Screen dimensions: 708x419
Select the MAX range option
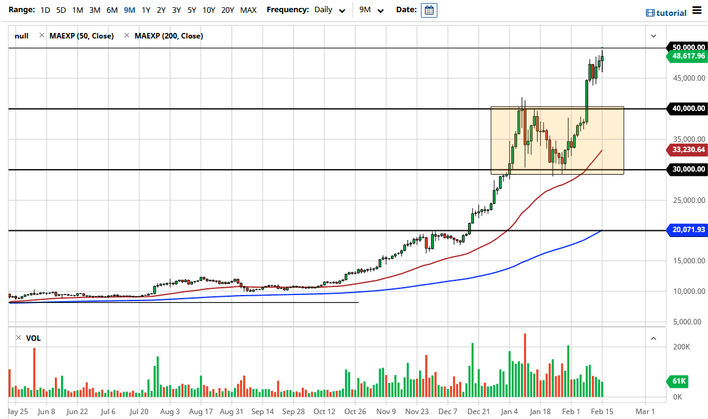(248, 10)
